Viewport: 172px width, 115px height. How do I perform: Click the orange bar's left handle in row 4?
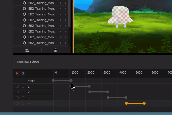click(x=126, y=103)
